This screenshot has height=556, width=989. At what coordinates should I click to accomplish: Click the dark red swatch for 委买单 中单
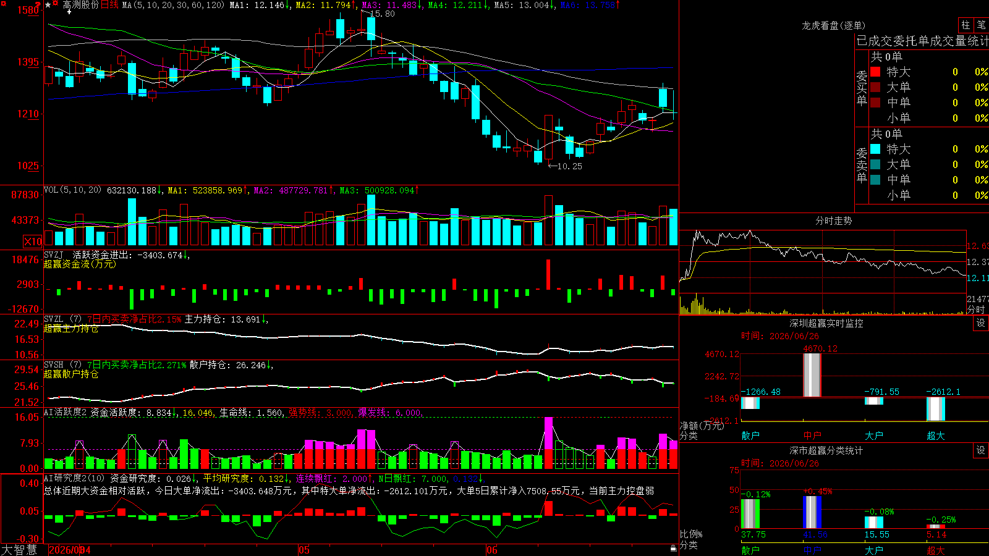[x=875, y=103]
